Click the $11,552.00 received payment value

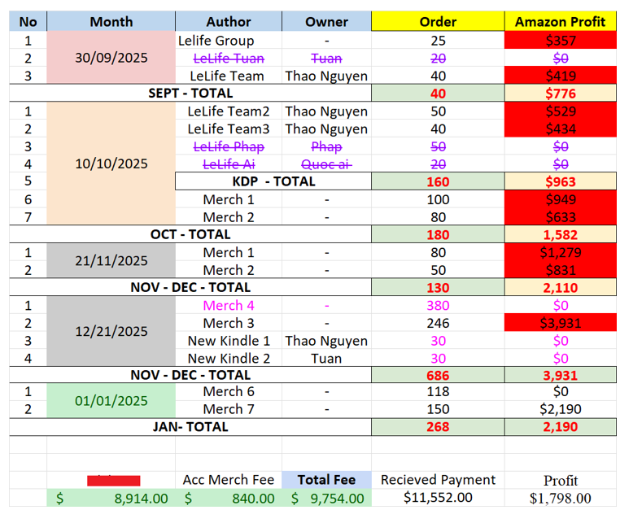438,498
